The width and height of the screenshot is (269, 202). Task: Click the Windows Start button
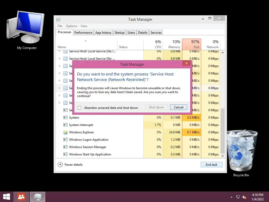[x=7, y=197]
